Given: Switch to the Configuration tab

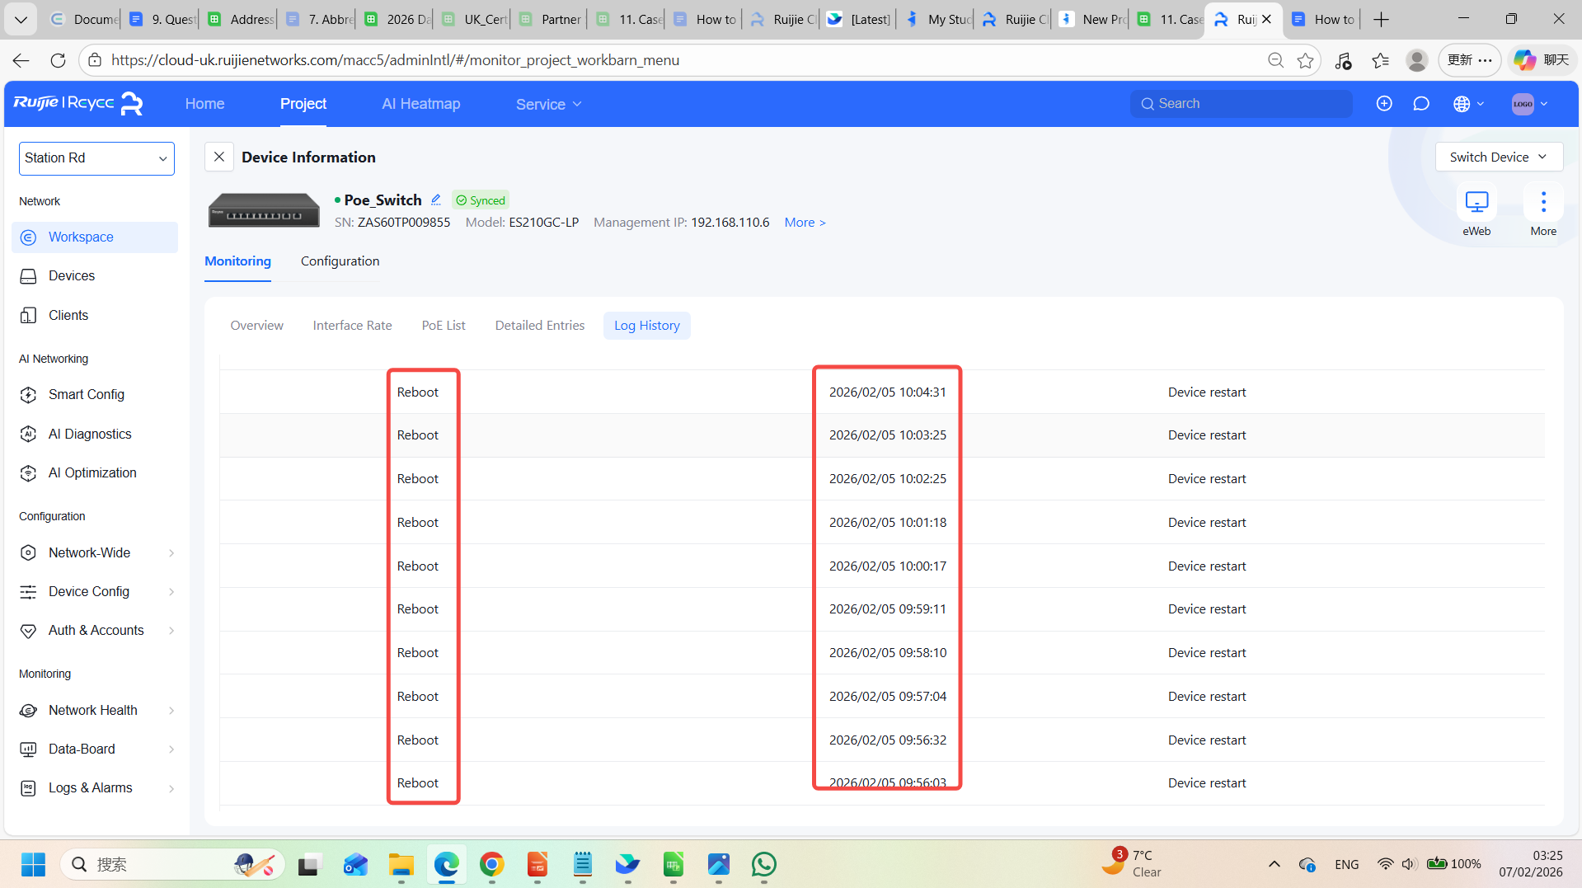Looking at the screenshot, I should tap(340, 261).
